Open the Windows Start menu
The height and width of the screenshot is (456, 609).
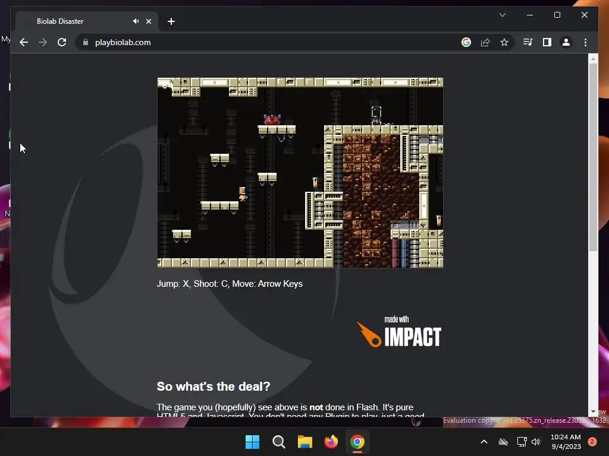(252, 442)
